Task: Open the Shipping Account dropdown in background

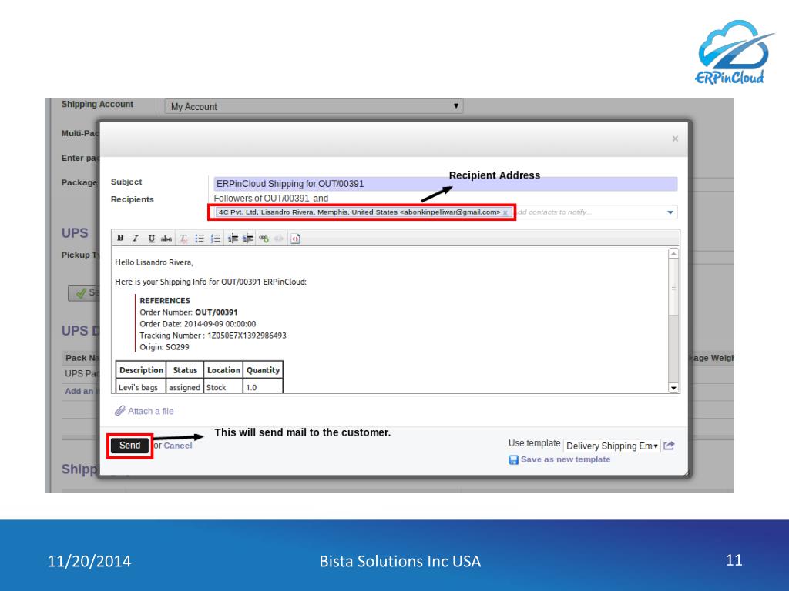Action: point(314,106)
